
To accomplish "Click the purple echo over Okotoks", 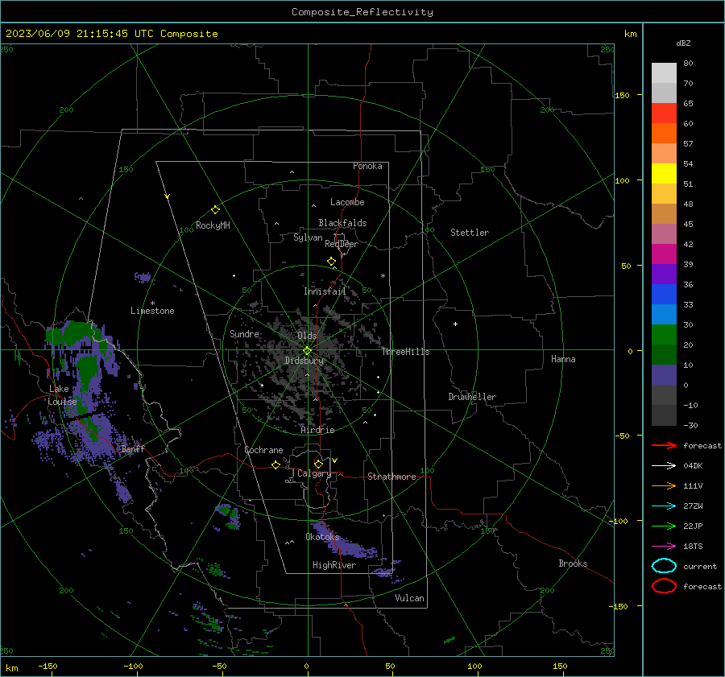I will pos(342,541).
